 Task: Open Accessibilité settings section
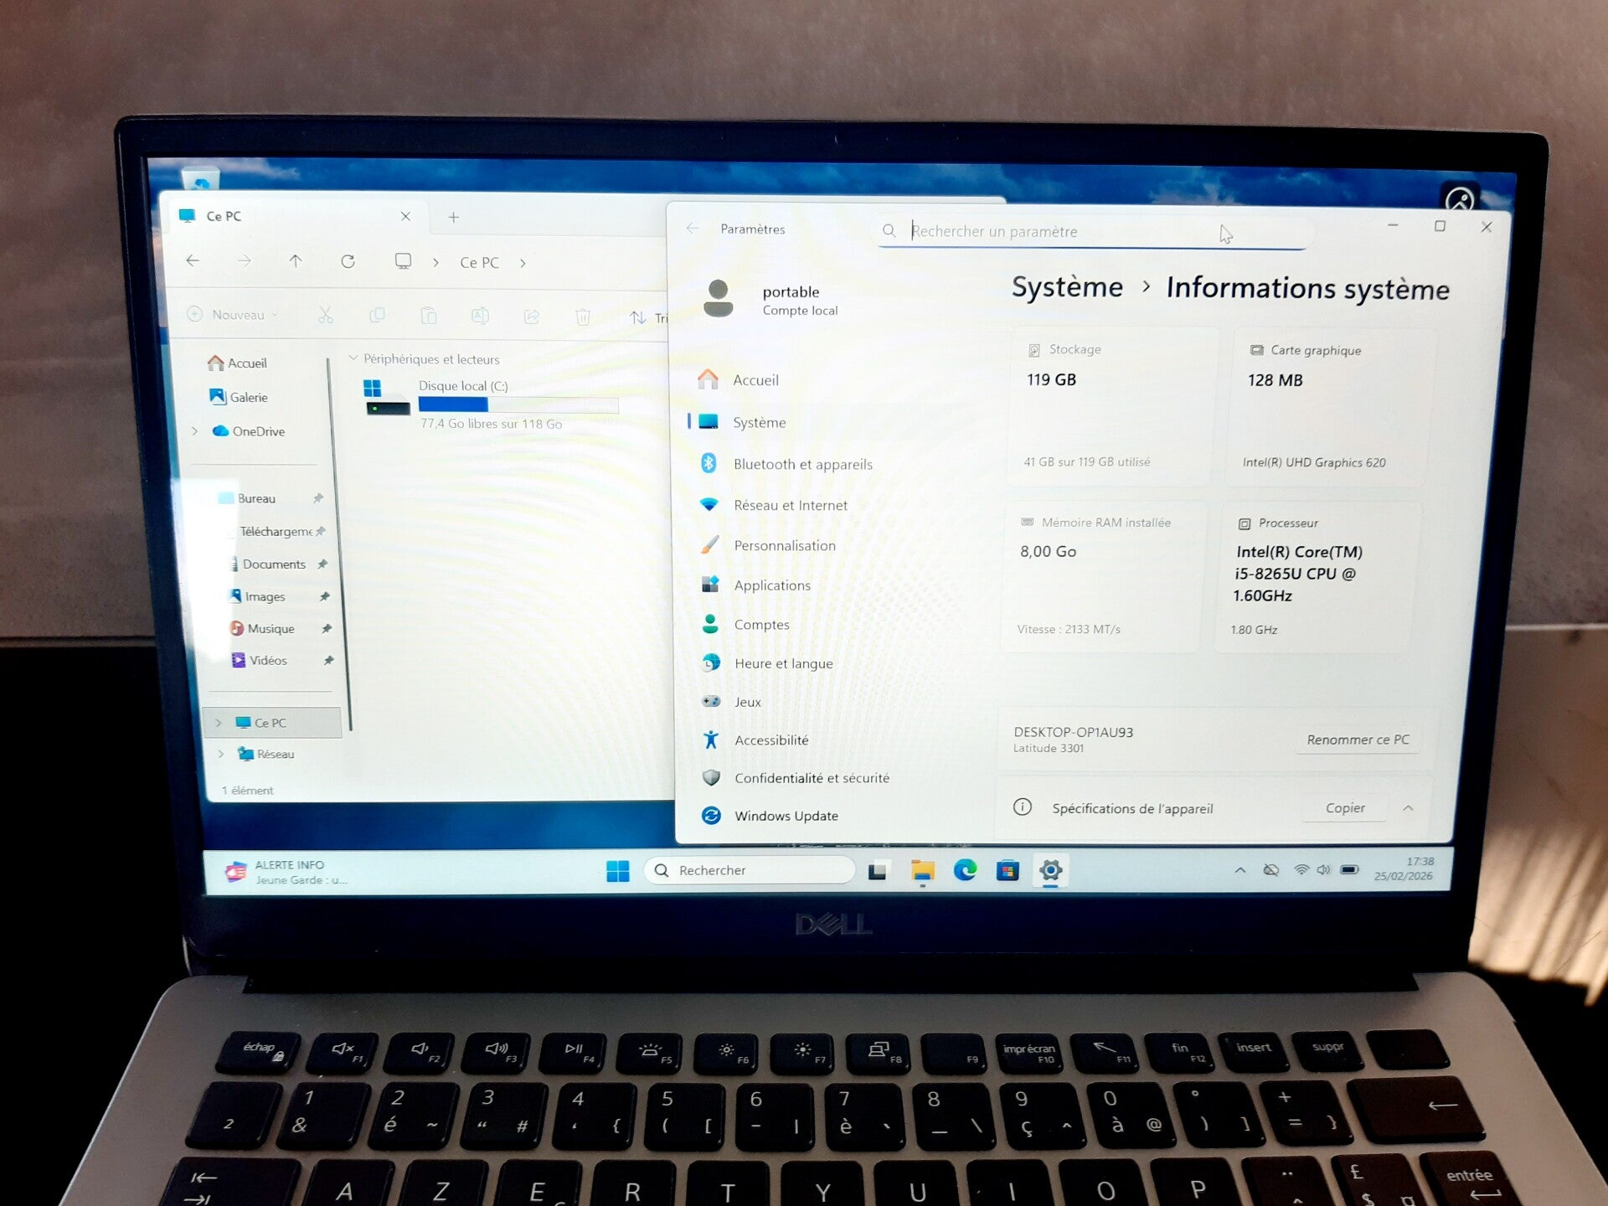770,740
